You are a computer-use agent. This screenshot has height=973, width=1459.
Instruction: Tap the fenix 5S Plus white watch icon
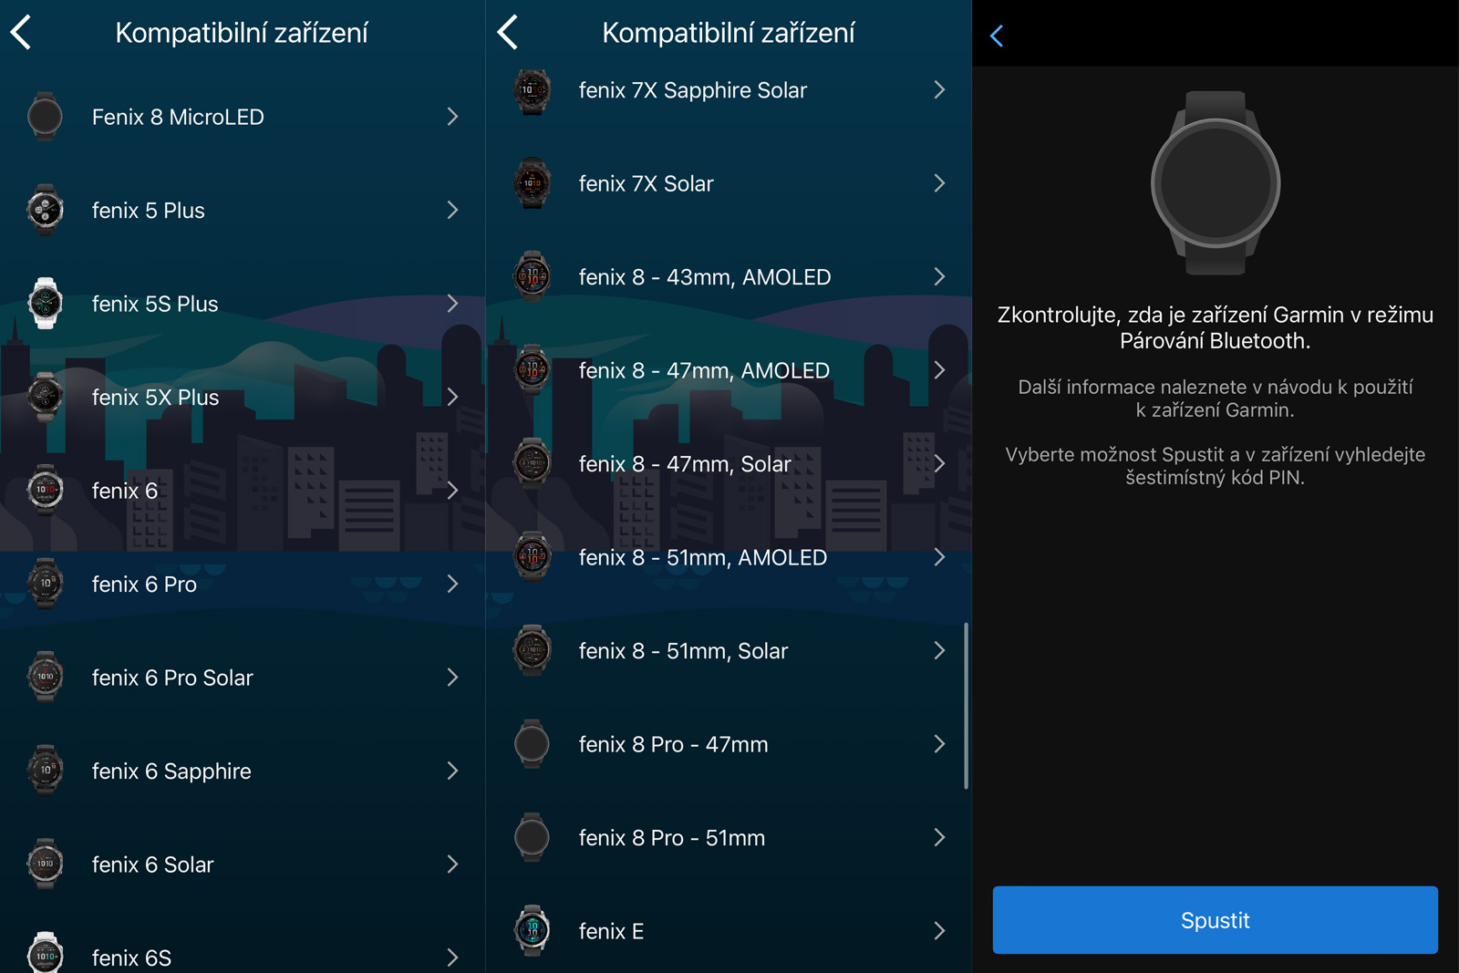[x=45, y=304]
